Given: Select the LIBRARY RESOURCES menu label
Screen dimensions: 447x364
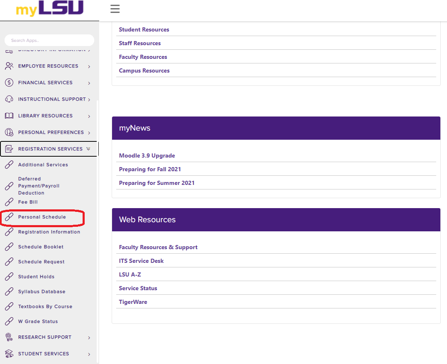Looking at the screenshot, I should (45, 116).
